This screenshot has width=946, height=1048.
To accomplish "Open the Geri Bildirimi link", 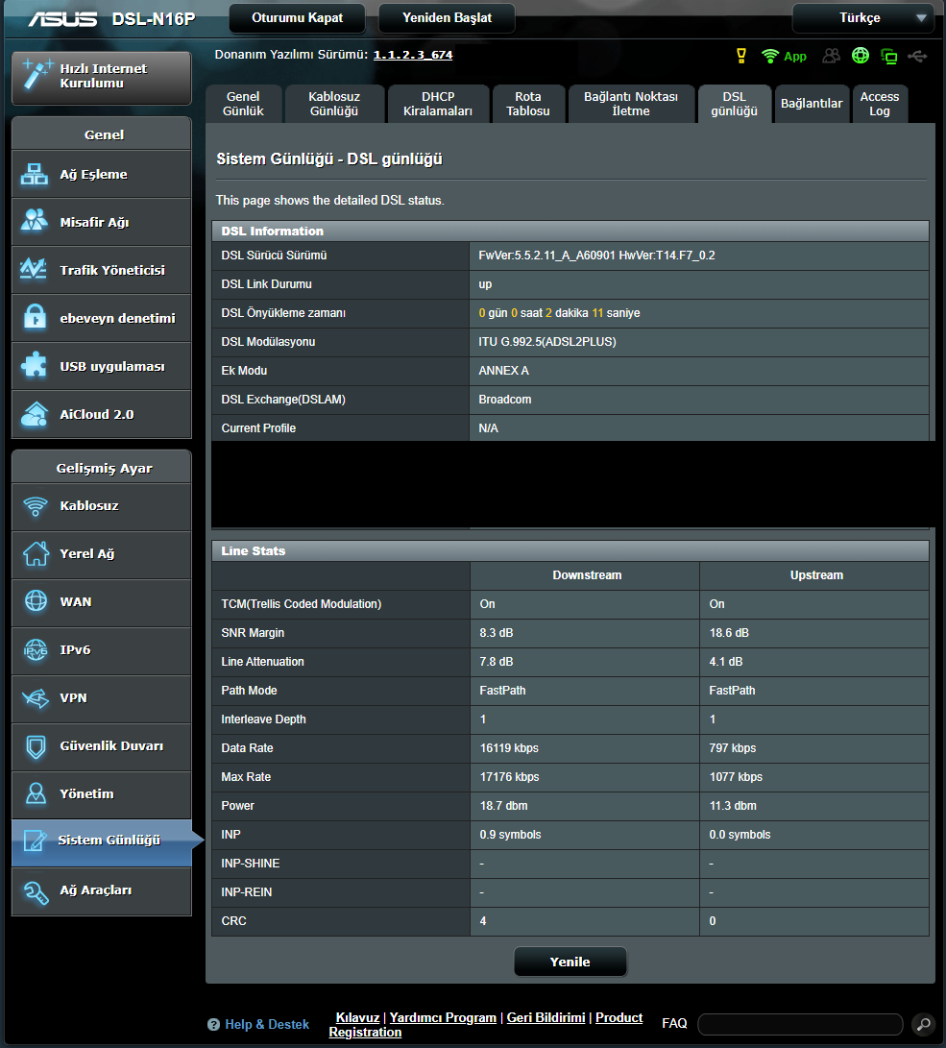I will click(x=546, y=1017).
